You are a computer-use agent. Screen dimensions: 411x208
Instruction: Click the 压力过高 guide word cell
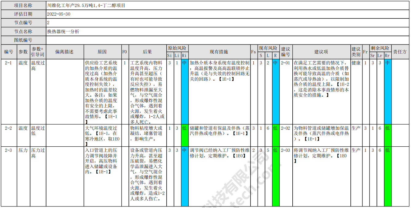tap(38, 176)
